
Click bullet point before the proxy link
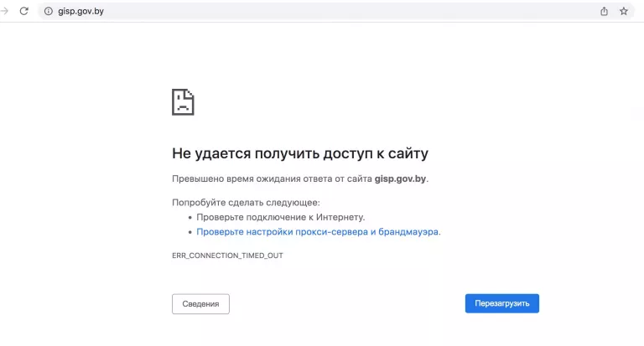tap(190, 232)
